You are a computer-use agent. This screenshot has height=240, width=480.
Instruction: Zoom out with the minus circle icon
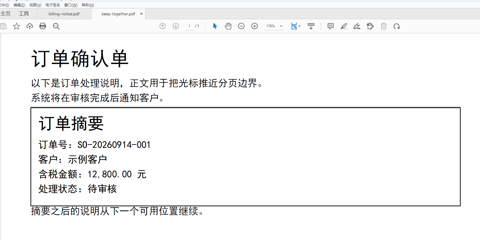pyautogui.click(x=241, y=26)
